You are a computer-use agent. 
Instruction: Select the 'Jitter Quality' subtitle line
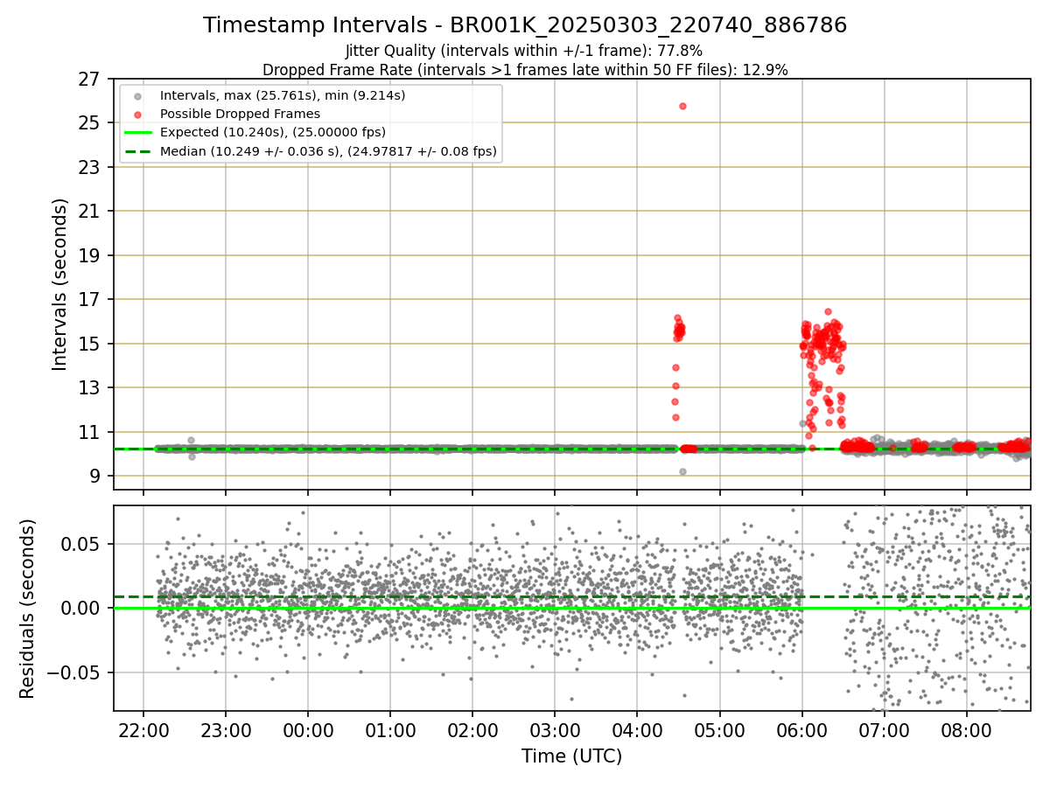(524, 51)
